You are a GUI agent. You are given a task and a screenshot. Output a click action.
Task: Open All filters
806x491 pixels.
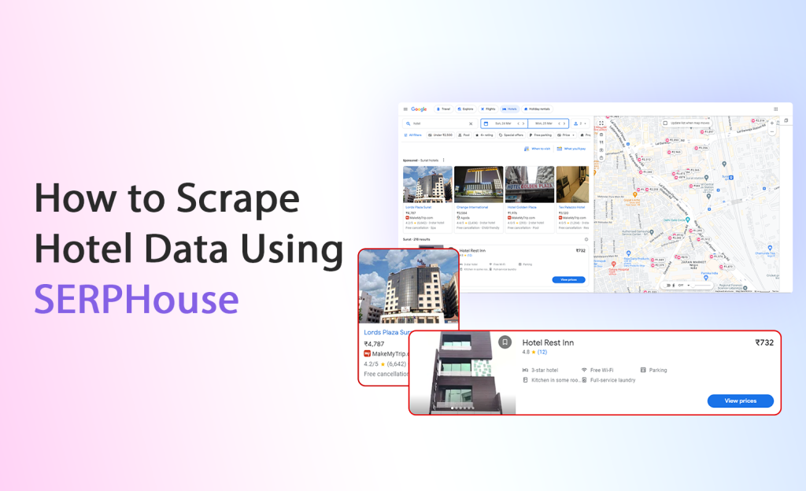(413, 135)
